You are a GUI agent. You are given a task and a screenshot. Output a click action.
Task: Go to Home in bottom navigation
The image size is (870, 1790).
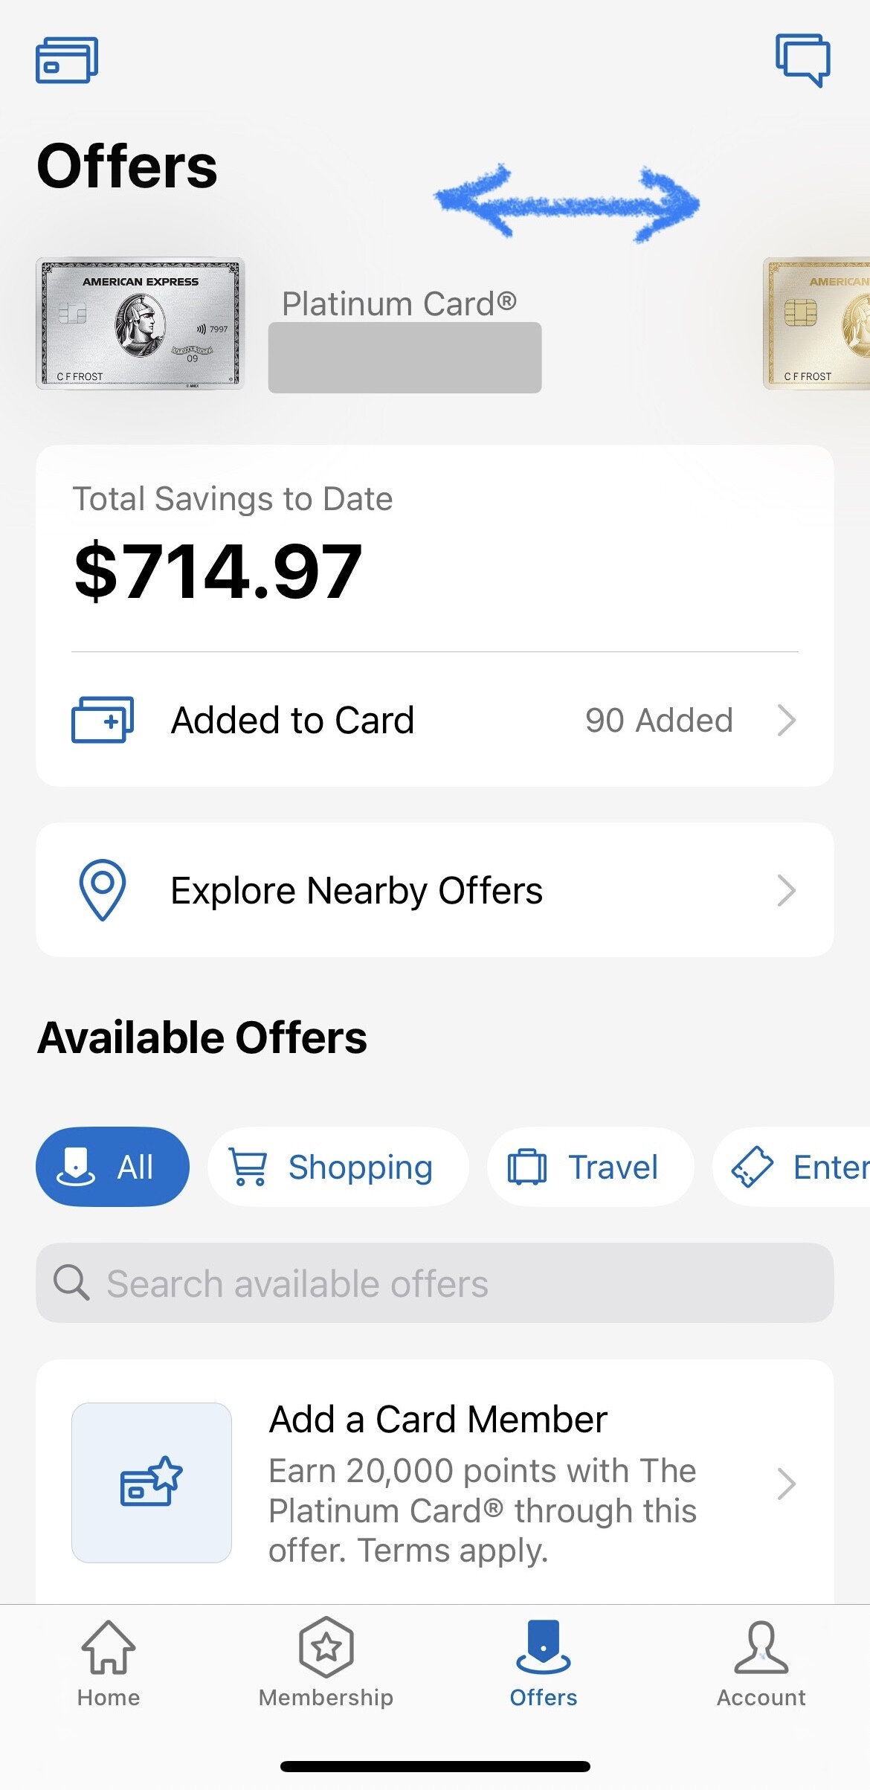pos(109,1664)
